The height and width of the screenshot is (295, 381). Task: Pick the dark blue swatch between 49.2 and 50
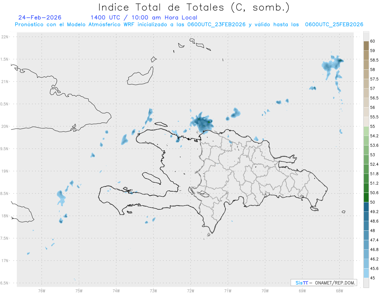(x=366, y=207)
